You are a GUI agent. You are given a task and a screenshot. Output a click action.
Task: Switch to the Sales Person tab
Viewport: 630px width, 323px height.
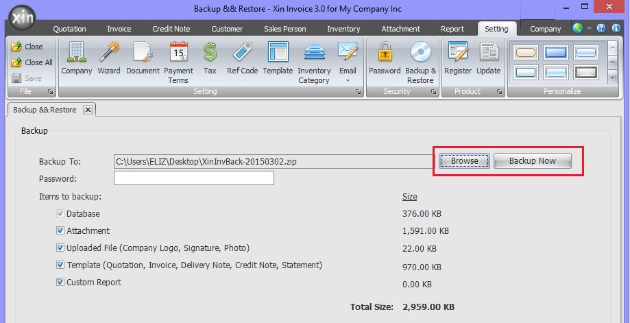click(x=285, y=29)
